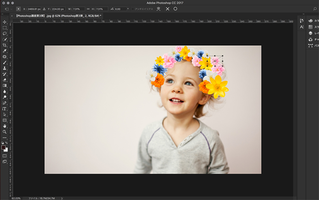Select the Path Selection tool
This screenshot has height=200, width=319.
tap(5, 114)
